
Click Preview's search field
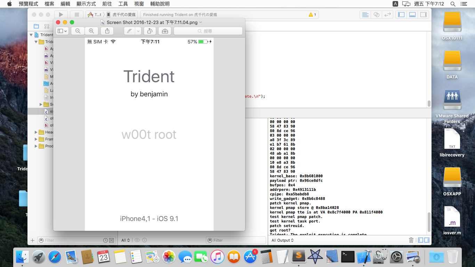tap(208, 31)
